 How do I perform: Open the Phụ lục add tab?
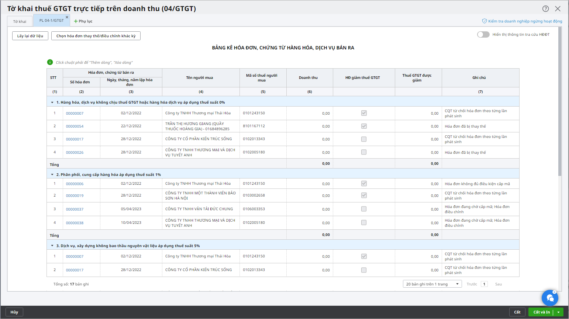[x=83, y=21]
